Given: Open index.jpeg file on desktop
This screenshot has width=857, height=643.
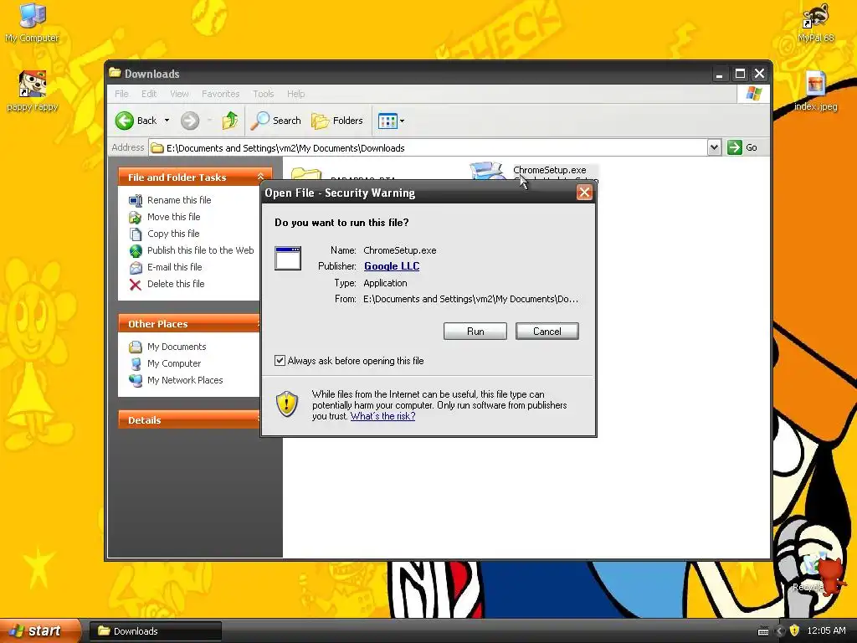Looking at the screenshot, I should [815, 90].
